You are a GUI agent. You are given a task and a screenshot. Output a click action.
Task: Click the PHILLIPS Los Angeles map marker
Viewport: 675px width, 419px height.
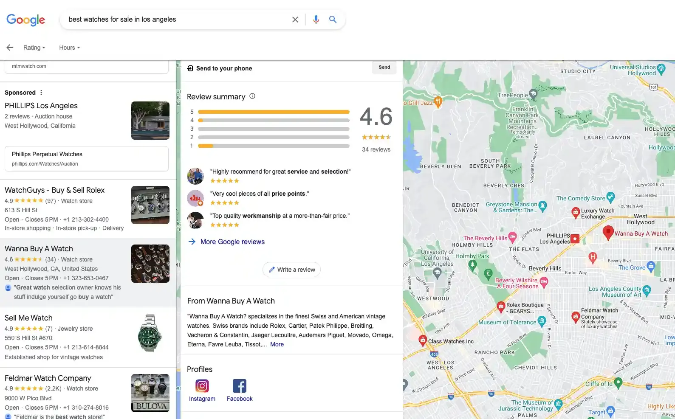pos(575,239)
